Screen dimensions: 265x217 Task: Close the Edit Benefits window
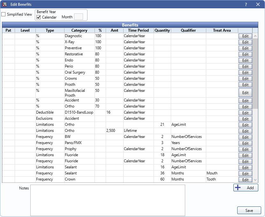(x=258, y=4)
